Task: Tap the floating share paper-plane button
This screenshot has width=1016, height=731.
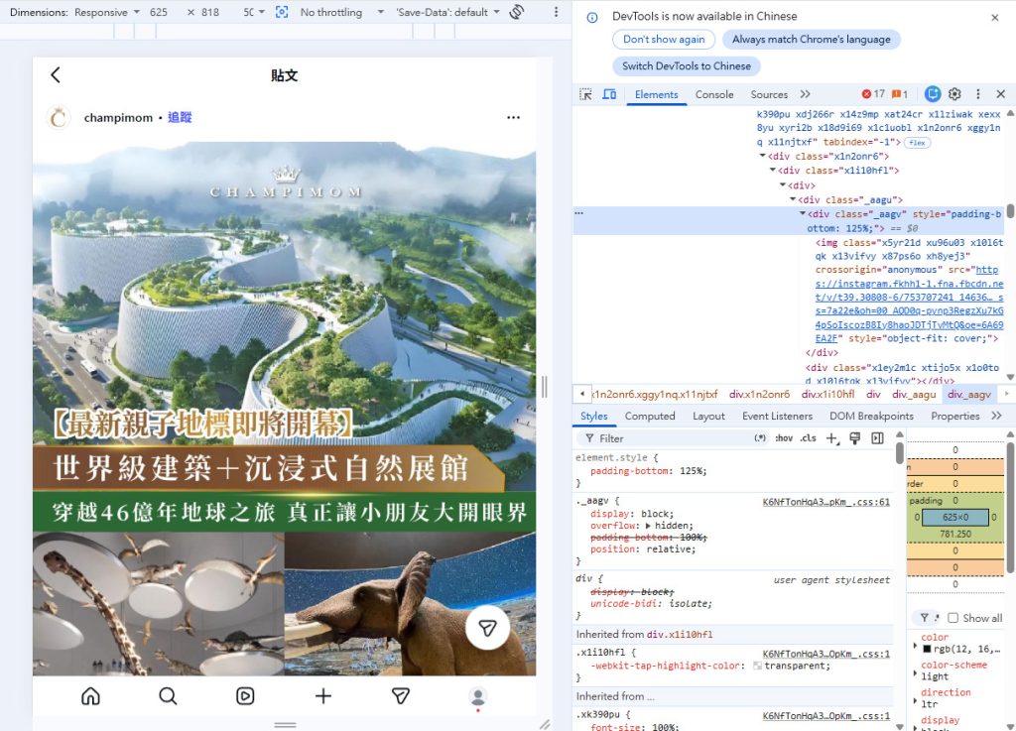Action: coord(487,628)
